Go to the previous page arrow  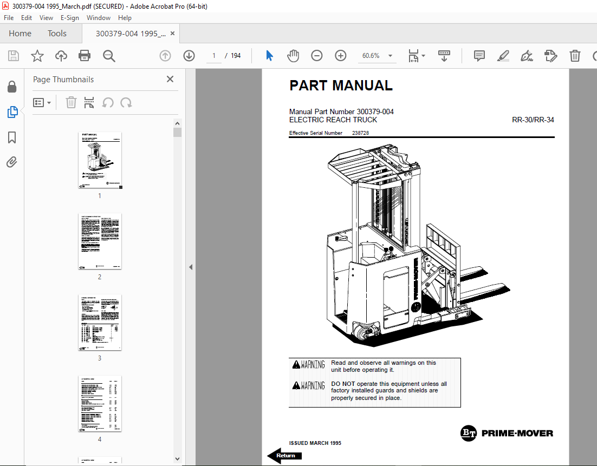[165, 56]
